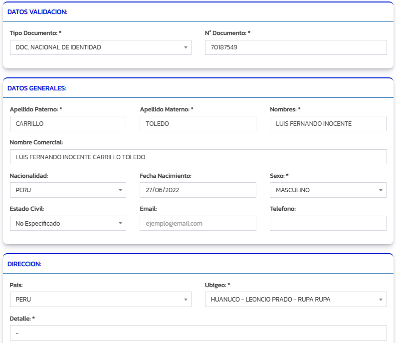Edit the Apellido Paterno field CARRILLO
The height and width of the screenshot is (343, 396).
(x=68, y=124)
